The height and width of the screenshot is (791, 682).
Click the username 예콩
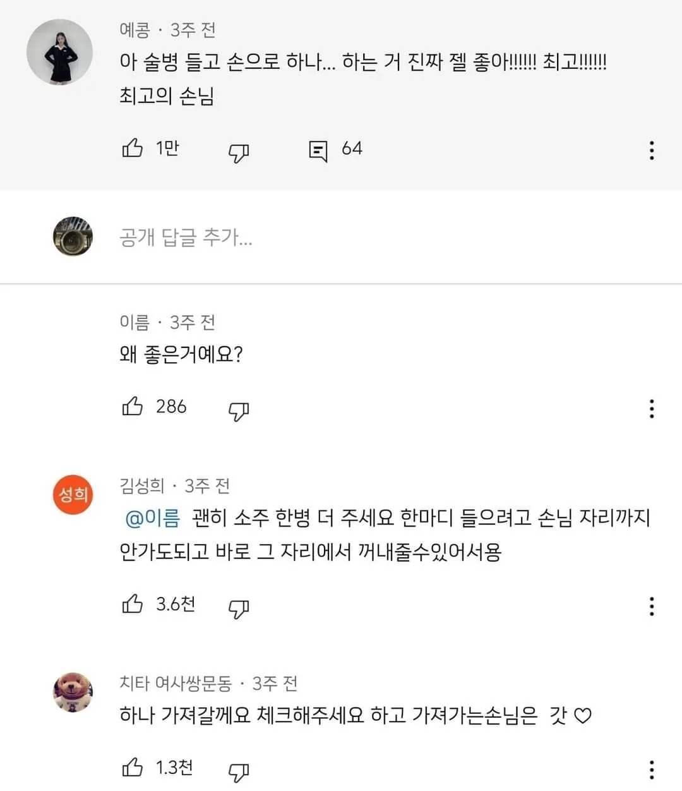(135, 30)
